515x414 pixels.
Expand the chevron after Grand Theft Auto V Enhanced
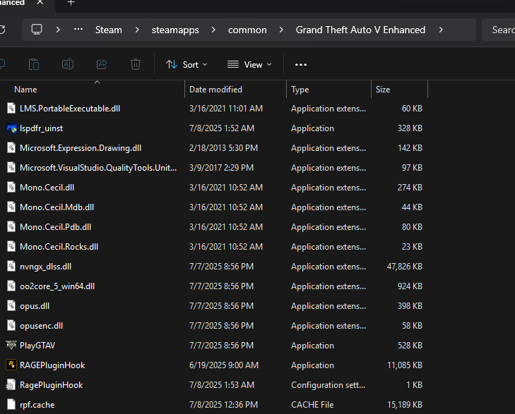click(441, 30)
